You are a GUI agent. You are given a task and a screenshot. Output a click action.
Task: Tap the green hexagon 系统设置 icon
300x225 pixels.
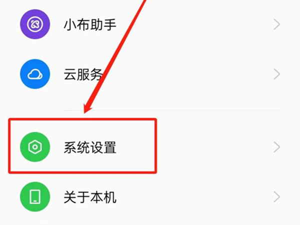click(x=35, y=147)
